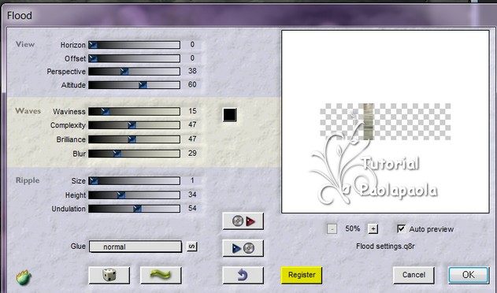The image size is (497, 293).
Task: Click the image preview area
Action: 385,122
